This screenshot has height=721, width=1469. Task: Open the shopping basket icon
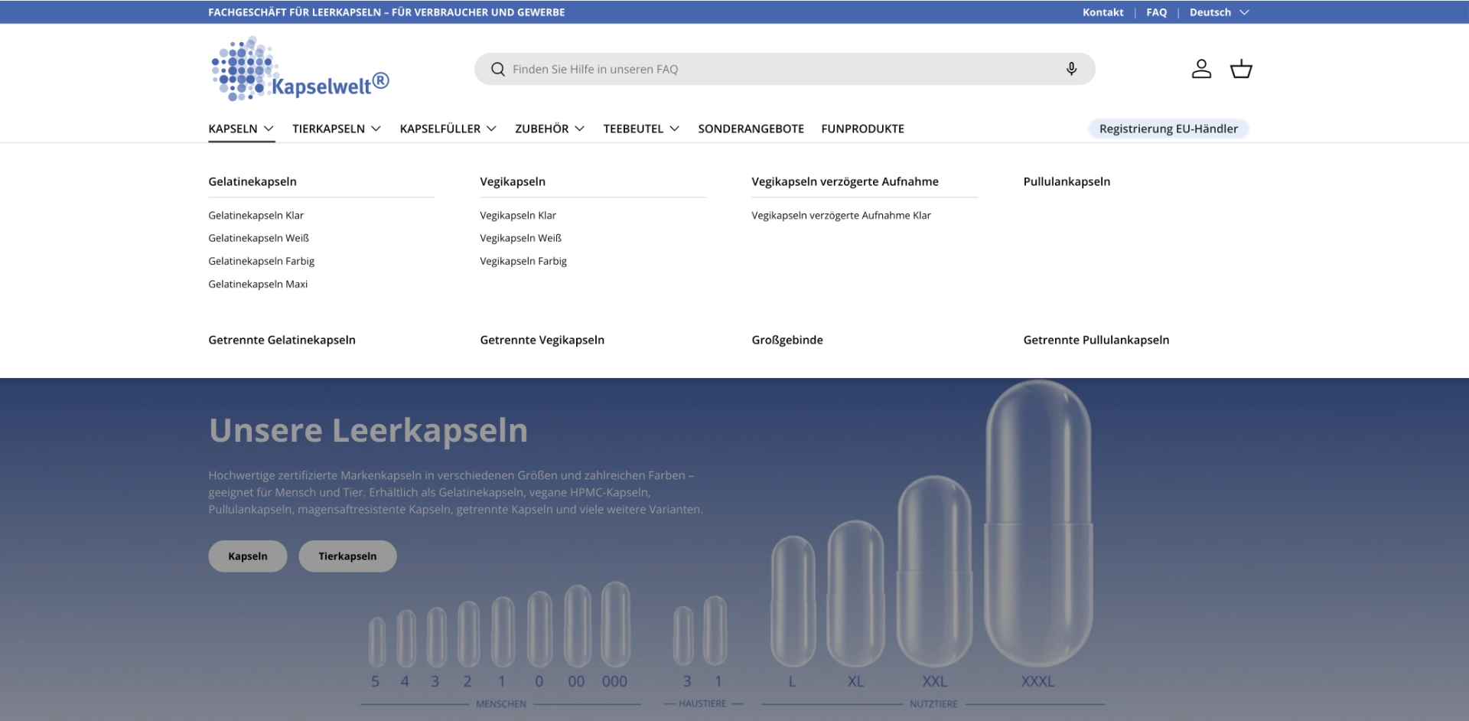1240,69
